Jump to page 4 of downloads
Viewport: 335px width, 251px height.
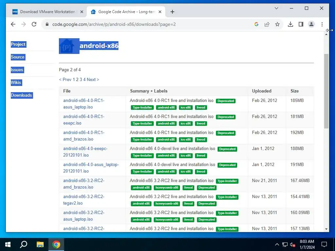click(84, 79)
